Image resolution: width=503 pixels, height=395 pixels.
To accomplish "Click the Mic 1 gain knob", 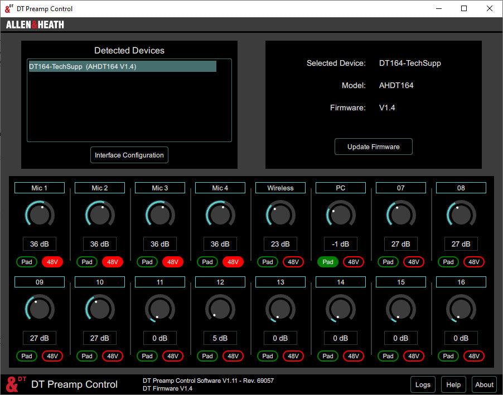I will pyautogui.click(x=40, y=214).
